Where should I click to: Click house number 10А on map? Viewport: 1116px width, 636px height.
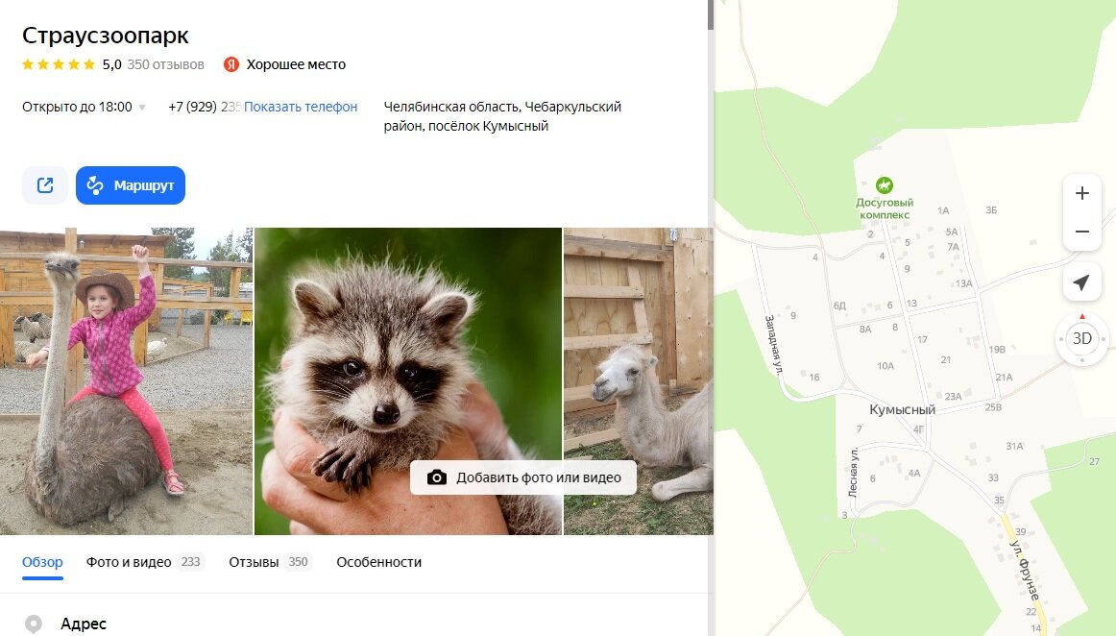(886, 366)
